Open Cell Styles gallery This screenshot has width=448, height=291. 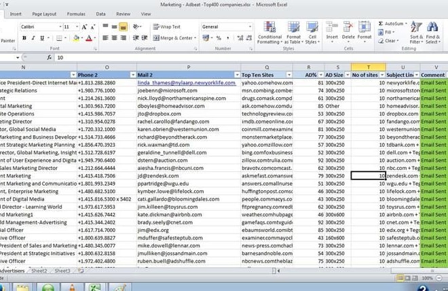[312, 33]
